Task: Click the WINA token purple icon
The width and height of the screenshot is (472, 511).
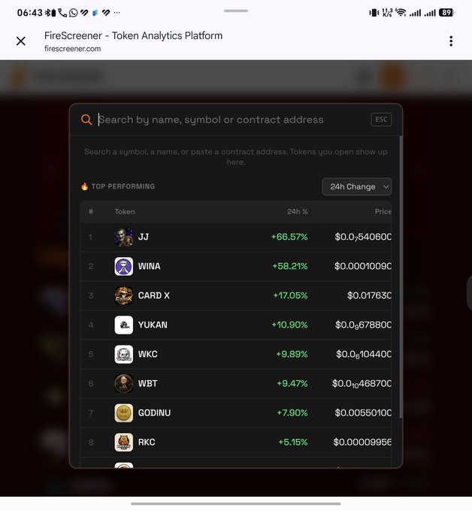Action: click(x=123, y=266)
